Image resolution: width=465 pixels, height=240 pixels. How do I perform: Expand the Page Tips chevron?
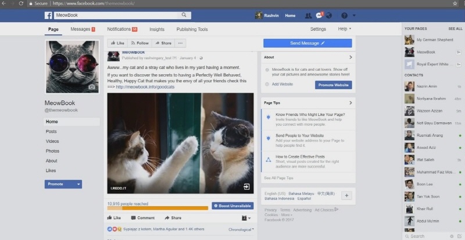[x=350, y=103]
